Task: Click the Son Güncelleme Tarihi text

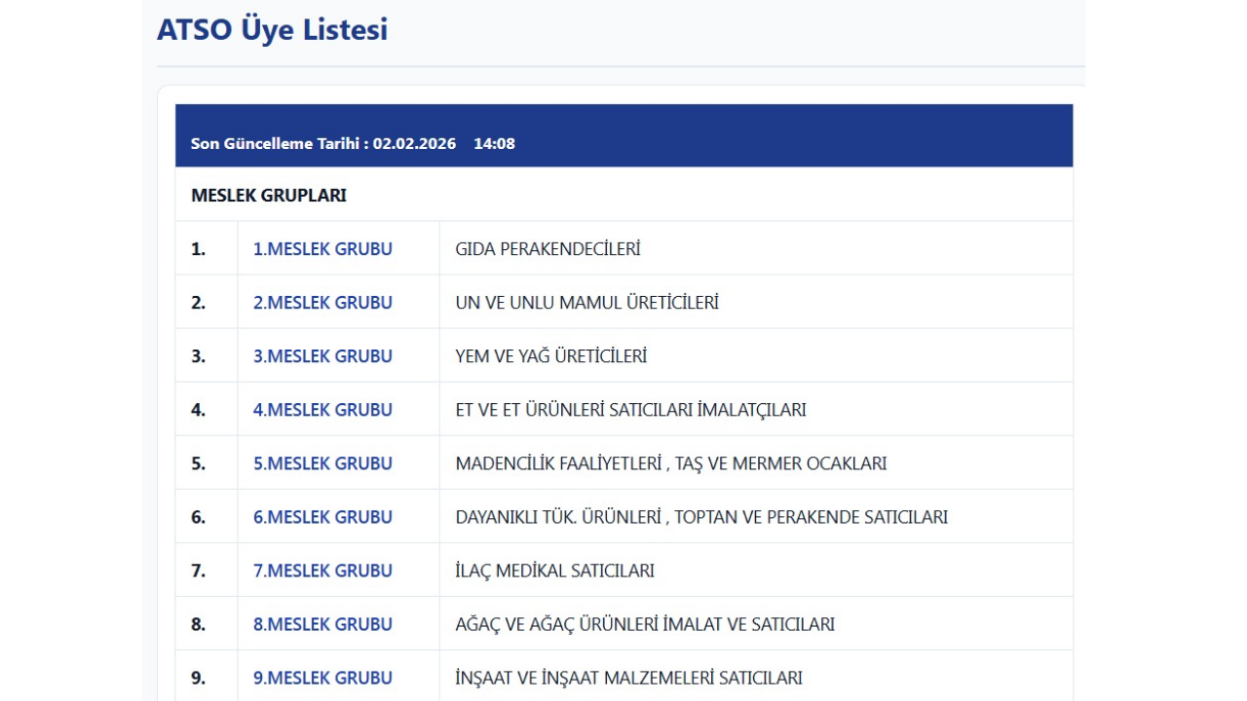Action: pos(323,144)
